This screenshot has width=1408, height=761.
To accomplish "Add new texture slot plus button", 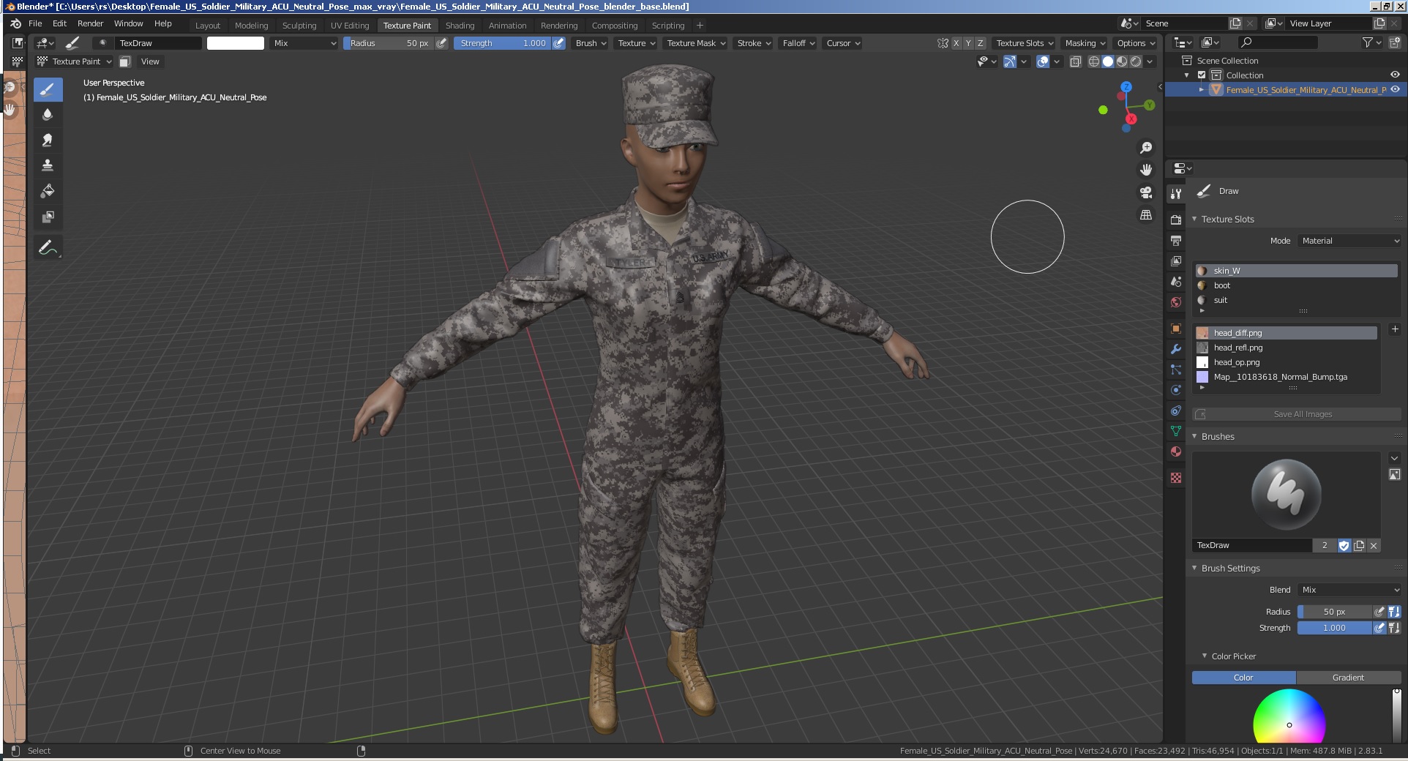I will (1394, 329).
